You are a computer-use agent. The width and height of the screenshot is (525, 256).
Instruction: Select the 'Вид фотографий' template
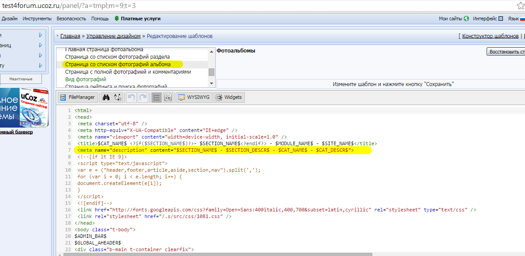(86, 79)
